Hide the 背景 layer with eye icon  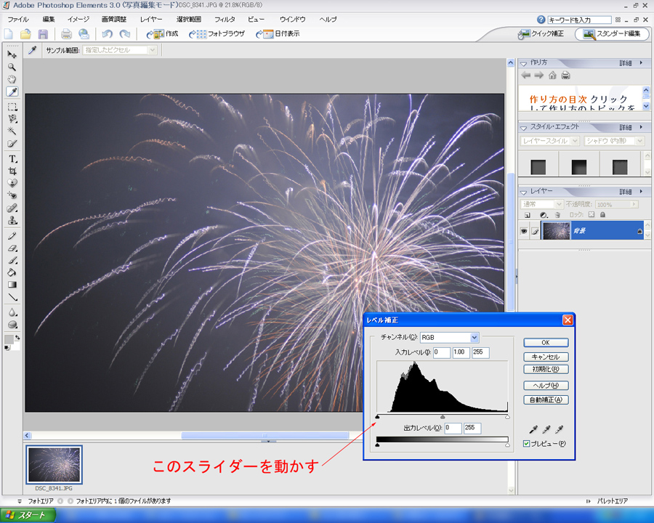coord(523,230)
